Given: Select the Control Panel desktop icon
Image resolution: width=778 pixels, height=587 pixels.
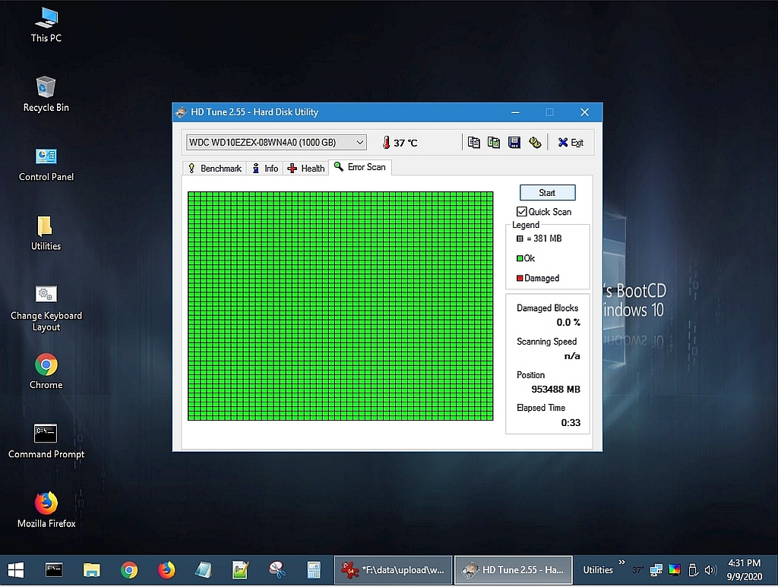Looking at the screenshot, I should pyautogui.click(x=46, y=164).
